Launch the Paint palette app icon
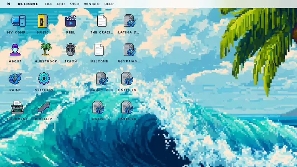The height and width of the screenshot is (167, 297). (15, 79)
